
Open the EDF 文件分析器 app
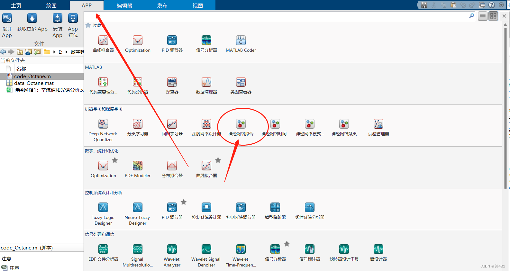click(103, 253)
